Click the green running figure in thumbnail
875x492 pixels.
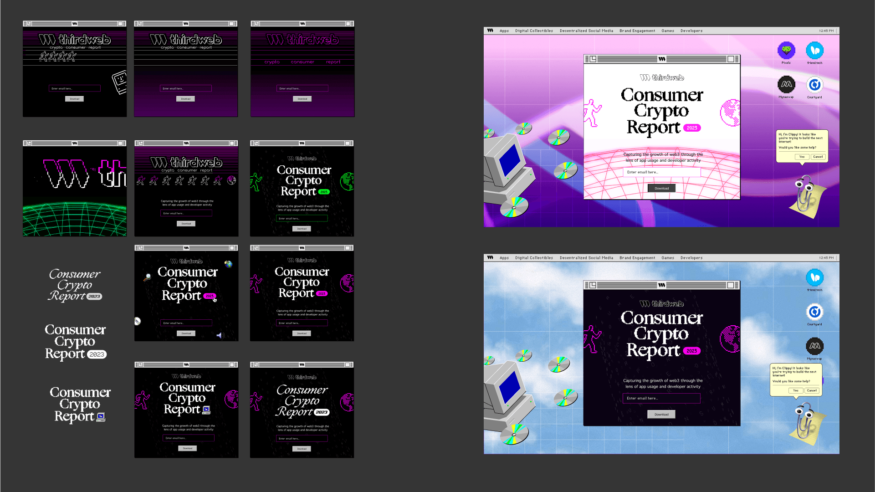coord(256,182)
